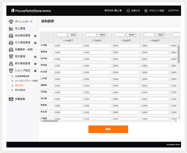Click 一括設定 button for ~30kg column
187x153 pixels.
coord(160,35)
